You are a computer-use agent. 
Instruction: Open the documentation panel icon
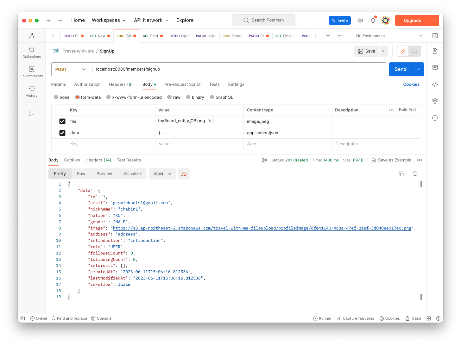[435, 51]
